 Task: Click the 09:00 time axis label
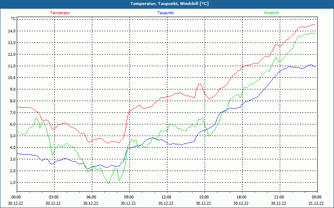coord(129,197)
